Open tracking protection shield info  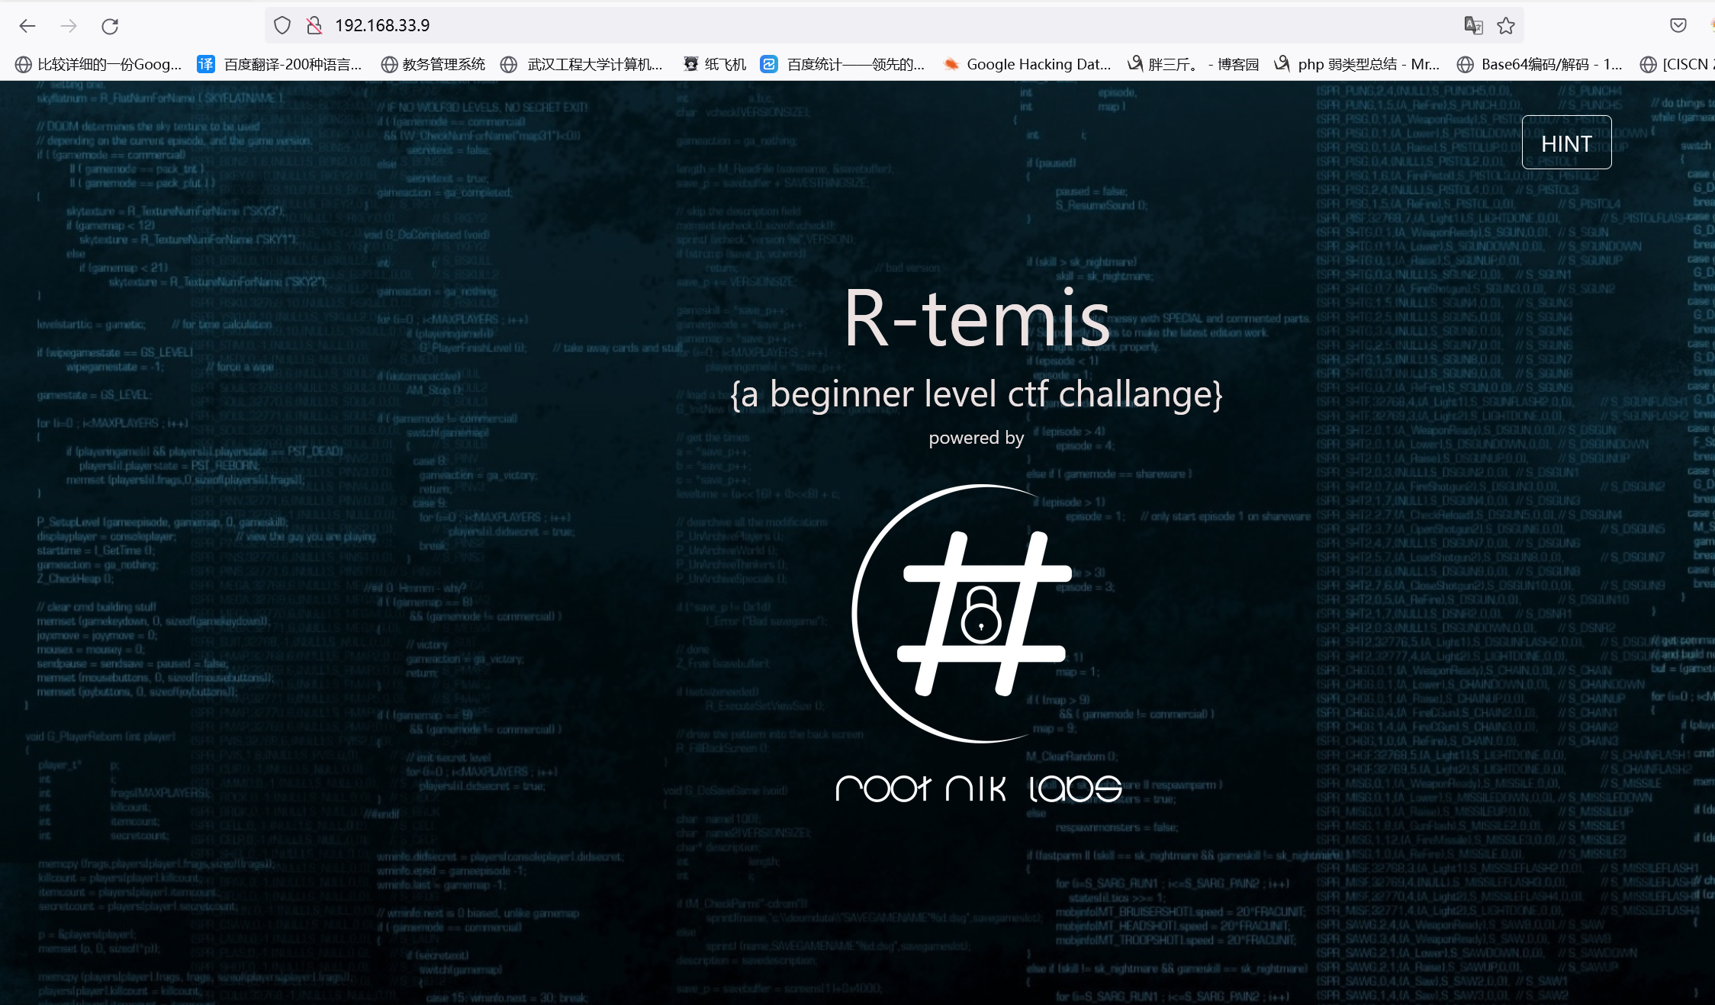282,26
